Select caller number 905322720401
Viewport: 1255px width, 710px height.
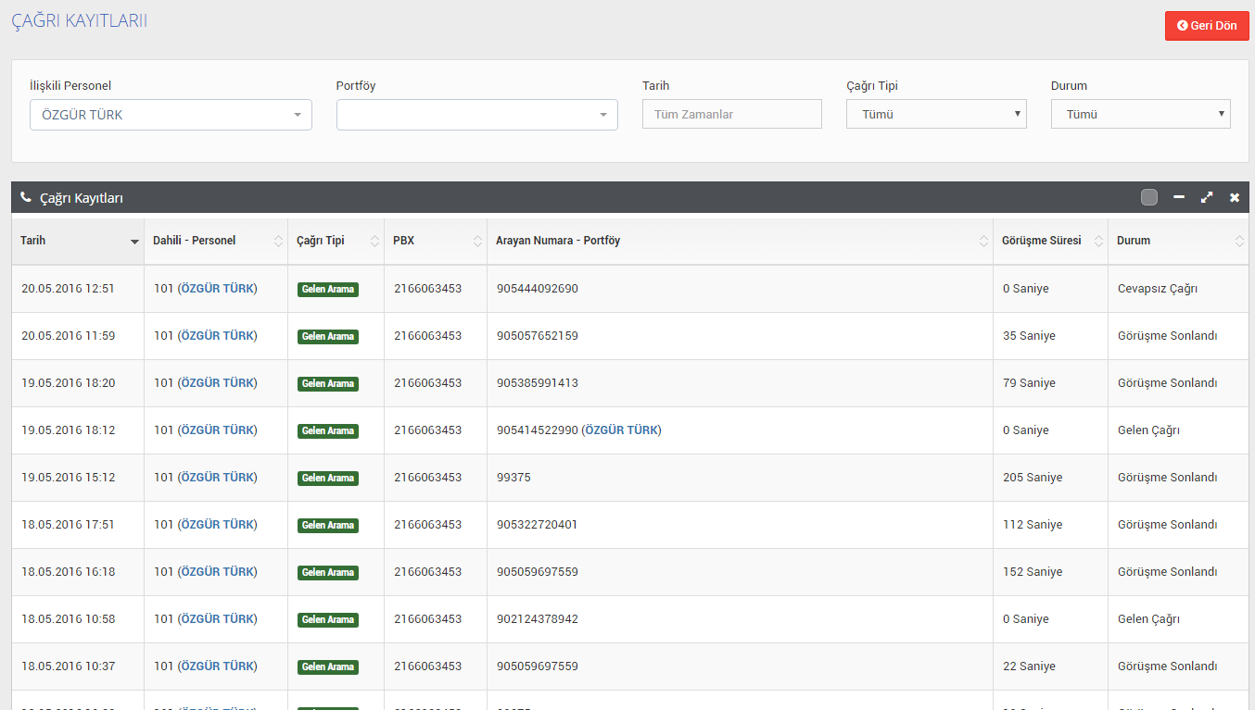coord(538,525)
